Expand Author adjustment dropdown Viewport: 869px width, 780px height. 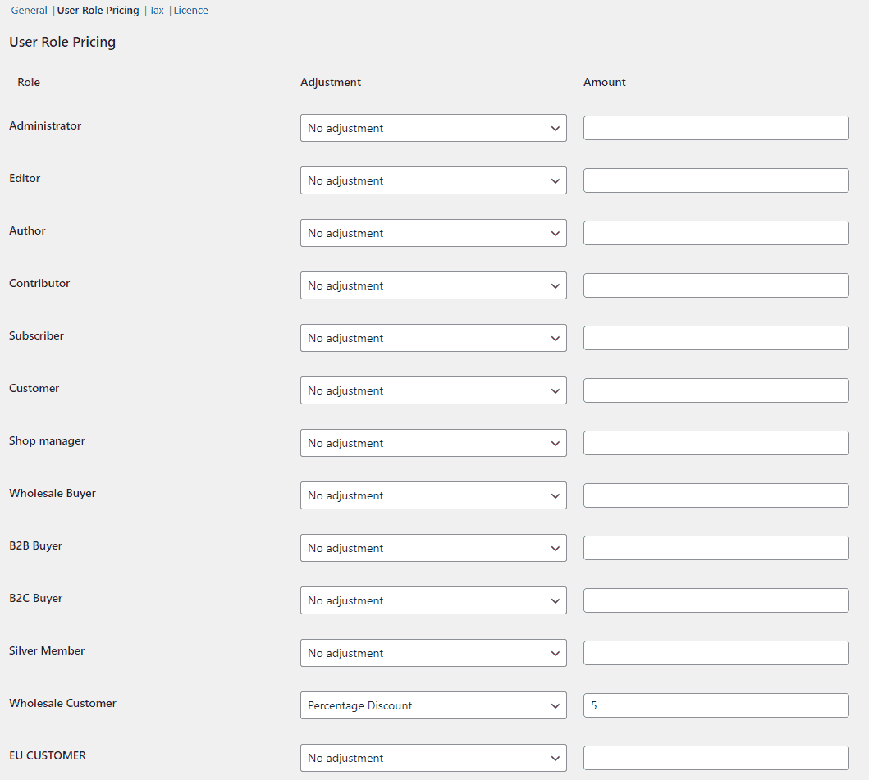[433, 233]
